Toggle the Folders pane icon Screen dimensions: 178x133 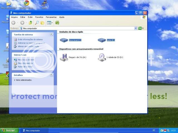tap(43, 23)
